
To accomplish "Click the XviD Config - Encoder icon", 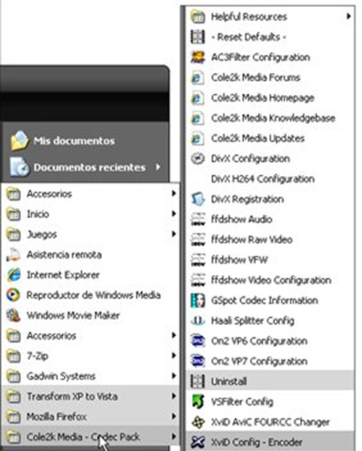I will [x=198, y=442].
